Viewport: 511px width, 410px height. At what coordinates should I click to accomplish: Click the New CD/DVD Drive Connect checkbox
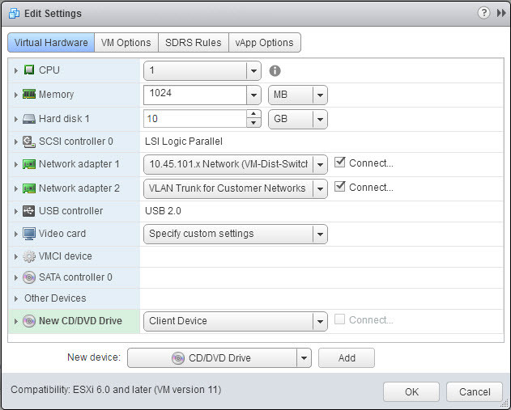[340, 319]
